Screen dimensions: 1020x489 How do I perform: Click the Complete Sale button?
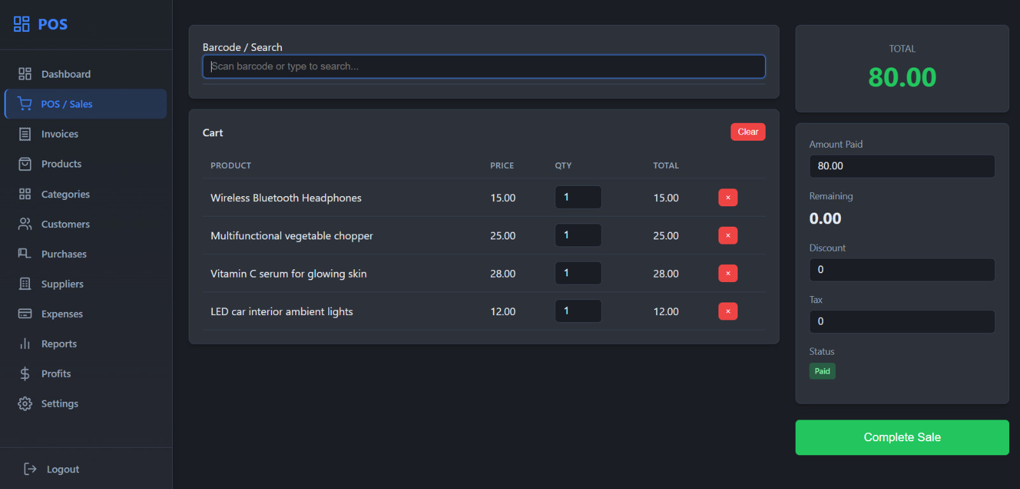coord(902,437)
